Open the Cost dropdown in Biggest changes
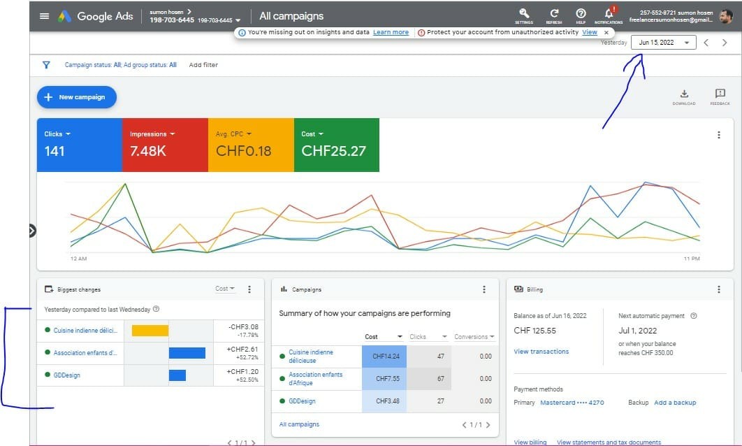742x446 pixels. (x=225, y=289)
